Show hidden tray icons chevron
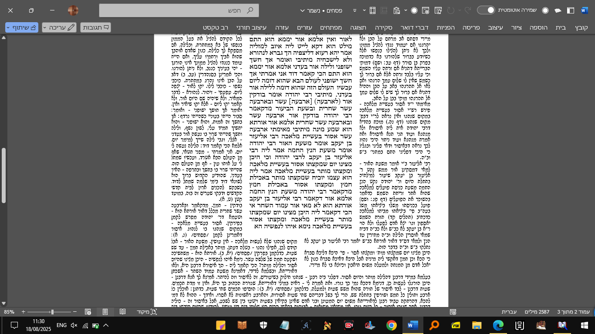 pos(106,325)
